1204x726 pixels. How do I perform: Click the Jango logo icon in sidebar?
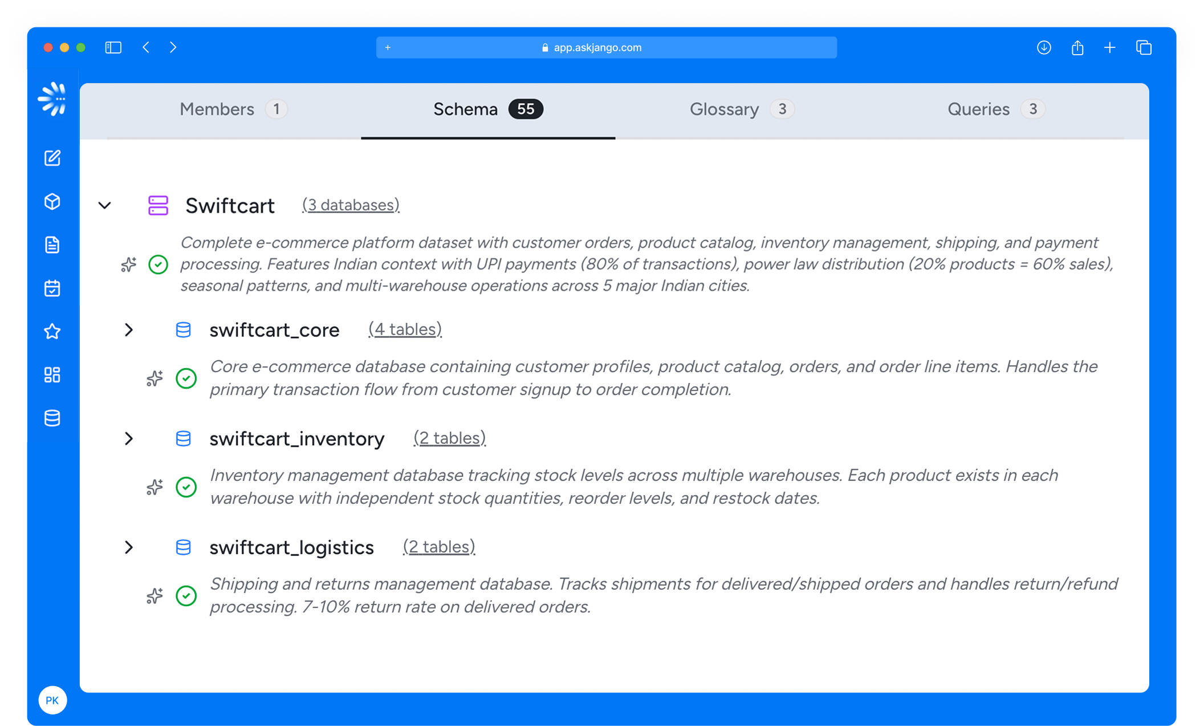point(52,99)
